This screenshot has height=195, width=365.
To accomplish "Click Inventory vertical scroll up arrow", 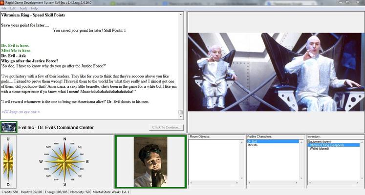I will click(362, 142).
